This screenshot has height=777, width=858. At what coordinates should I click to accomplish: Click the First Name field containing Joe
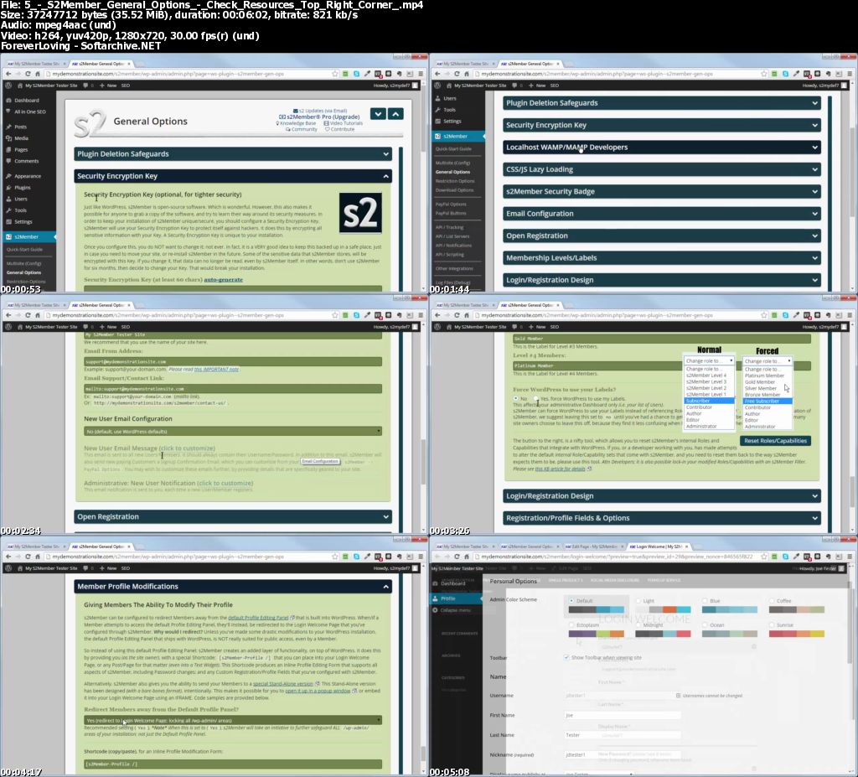point(623,715)
